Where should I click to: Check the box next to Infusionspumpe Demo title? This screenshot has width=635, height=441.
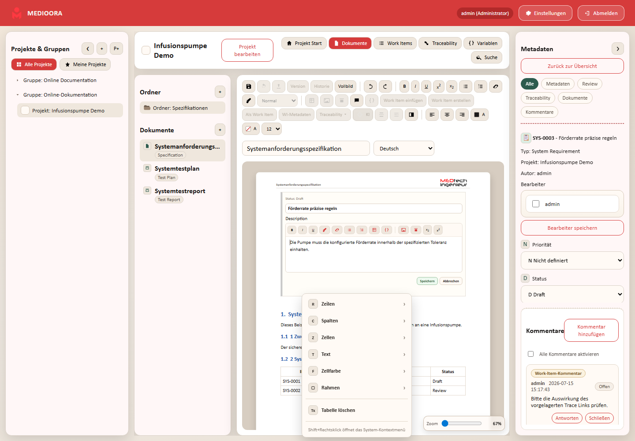tap(146, 50)
